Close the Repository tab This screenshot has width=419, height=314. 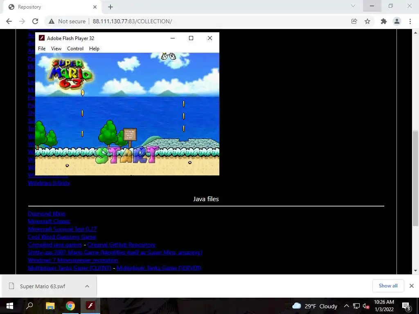[x=95, y=7]
